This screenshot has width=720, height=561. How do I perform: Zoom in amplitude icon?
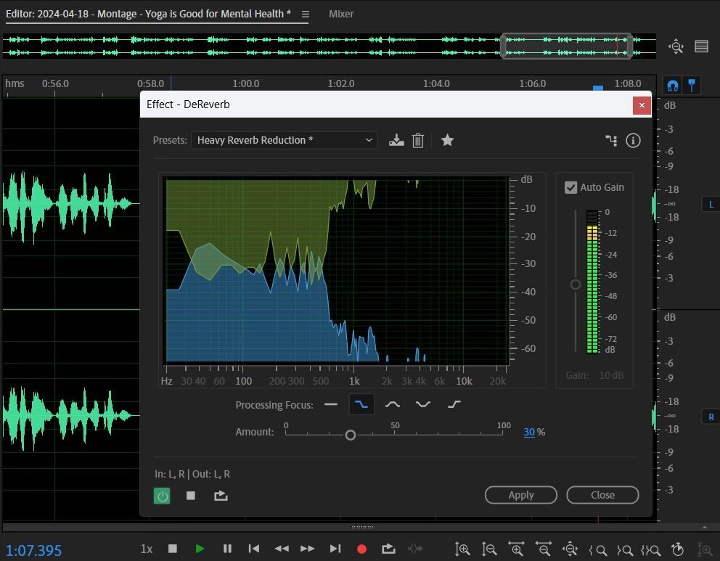tap(462, 549)
